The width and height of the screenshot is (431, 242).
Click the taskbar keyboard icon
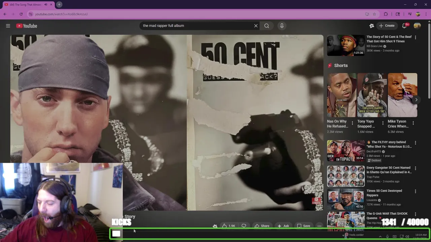[x=395, y=237]
